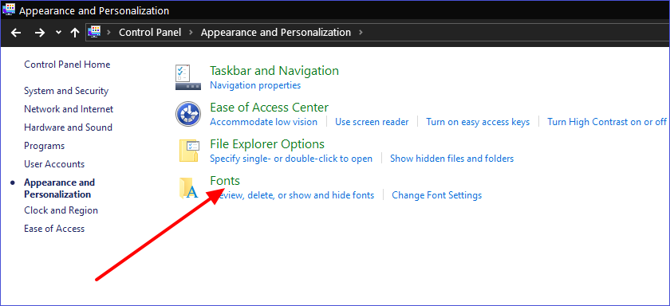Open Clock and Region category
The image size is (670, 306).
point(61,210)
